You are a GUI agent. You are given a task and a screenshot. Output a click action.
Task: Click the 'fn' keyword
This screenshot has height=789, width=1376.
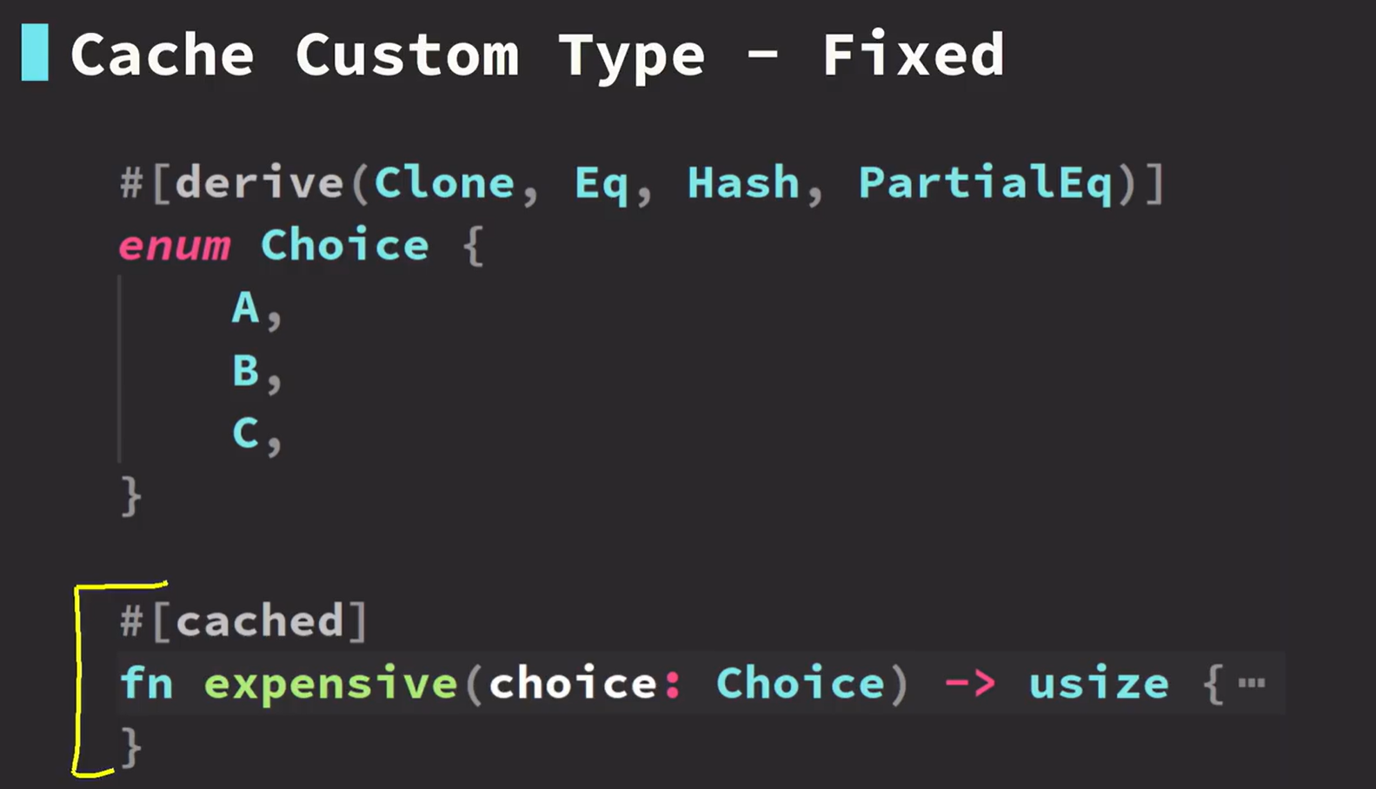coord(146,683)
